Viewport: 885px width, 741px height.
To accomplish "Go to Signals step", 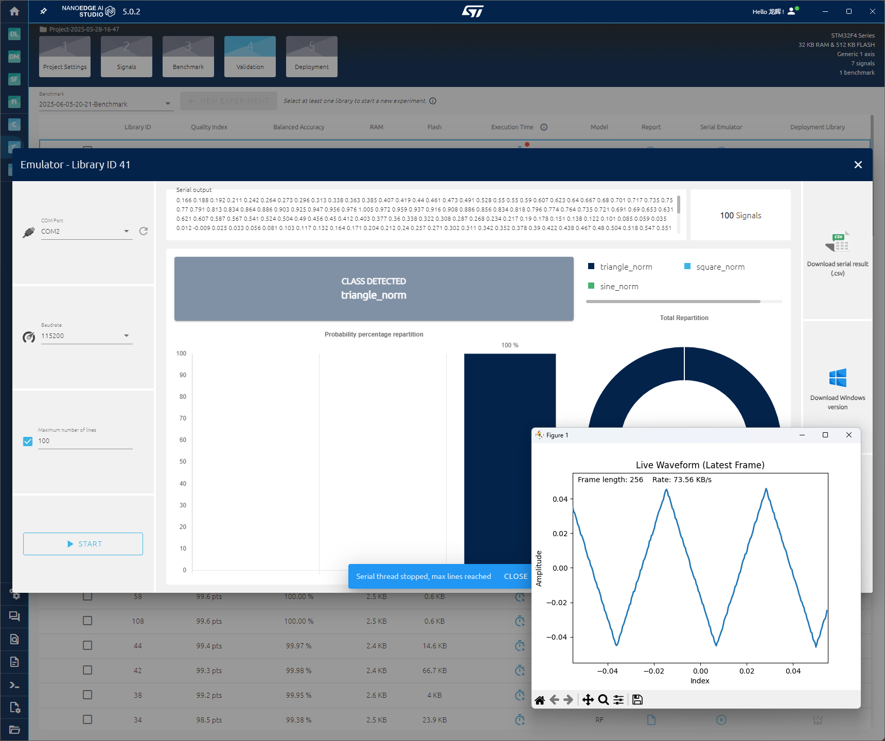I will (x=127, y=57).
